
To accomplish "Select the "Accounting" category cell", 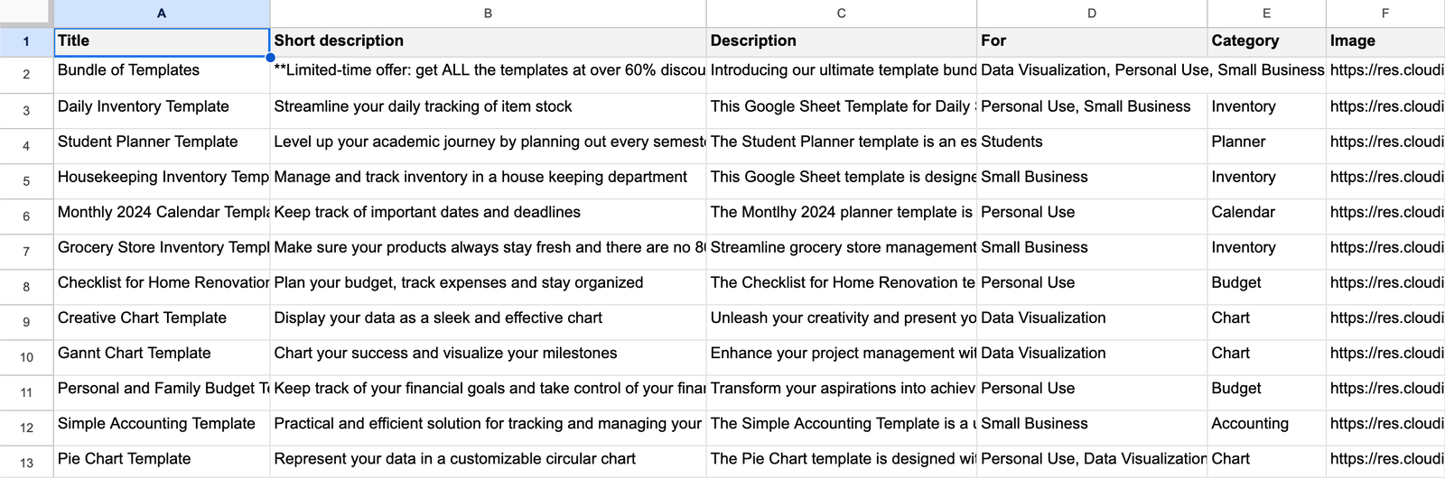I will [1266, 424].
